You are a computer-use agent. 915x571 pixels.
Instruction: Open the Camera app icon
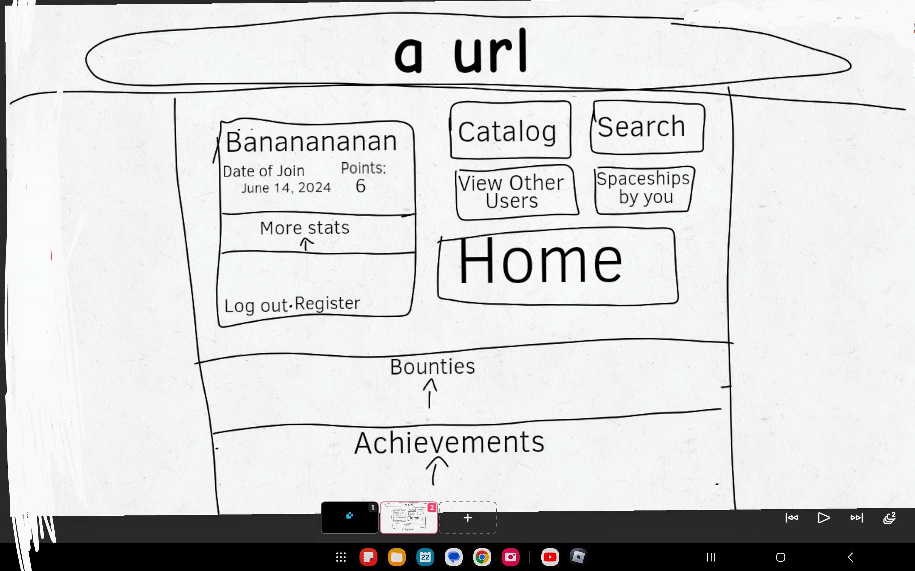511,557
